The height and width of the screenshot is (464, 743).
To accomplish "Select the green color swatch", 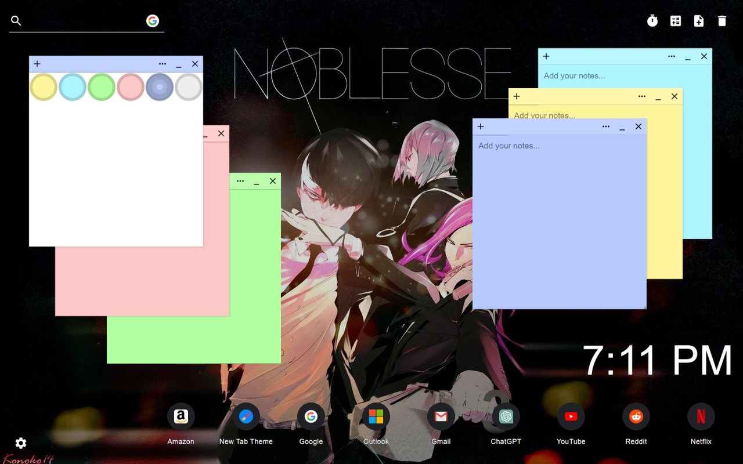I will 102,87.
